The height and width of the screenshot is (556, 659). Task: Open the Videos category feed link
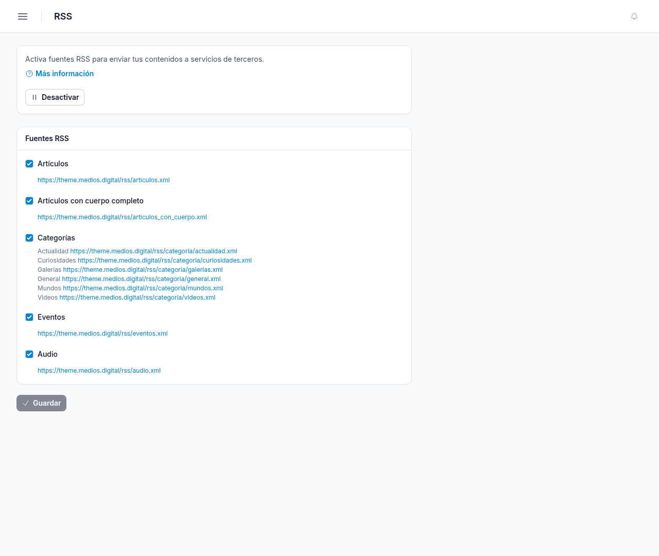pos(137,298)
